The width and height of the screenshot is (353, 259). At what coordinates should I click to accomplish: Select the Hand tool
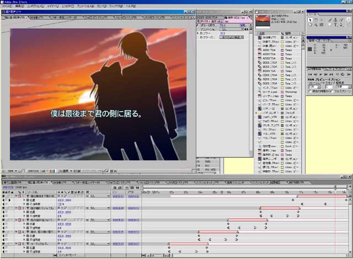pos(310,24)
